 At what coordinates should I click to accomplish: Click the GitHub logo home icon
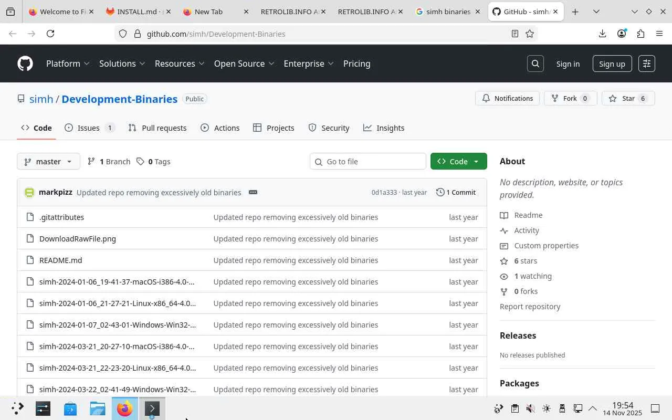tap(25, 64)
